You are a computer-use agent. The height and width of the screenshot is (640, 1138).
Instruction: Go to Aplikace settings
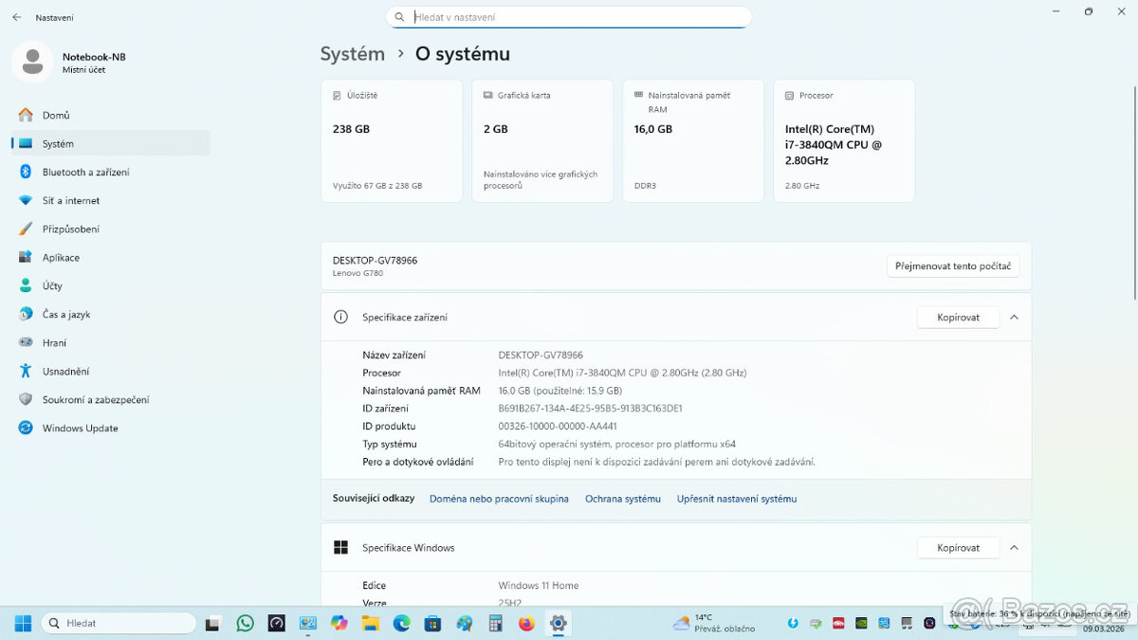tap(111, 257)
